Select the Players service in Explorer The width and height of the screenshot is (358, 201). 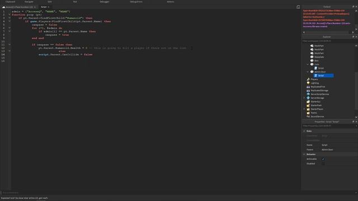pyautogui.click(x=314, y=79)
